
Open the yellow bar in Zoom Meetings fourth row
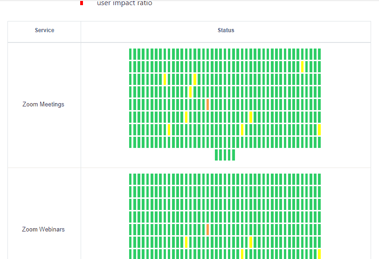tap(191, 92)
